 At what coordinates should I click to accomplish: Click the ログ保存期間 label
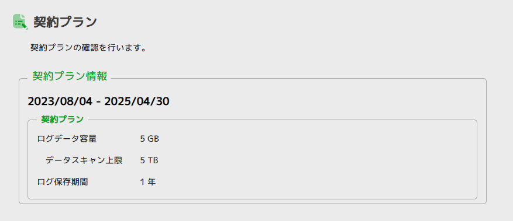(63, 182)
